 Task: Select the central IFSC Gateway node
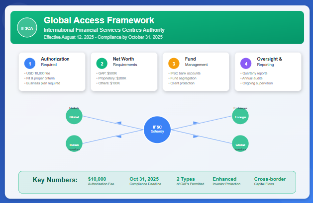pos(157,130)
